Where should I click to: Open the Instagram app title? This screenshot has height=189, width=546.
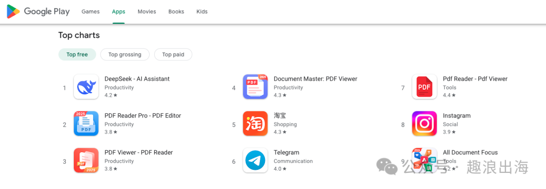coord(457,116)
